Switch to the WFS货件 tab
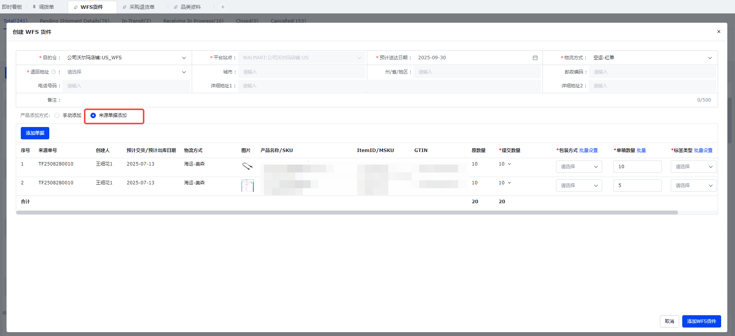The image size is (735, 336). (92, 7)
